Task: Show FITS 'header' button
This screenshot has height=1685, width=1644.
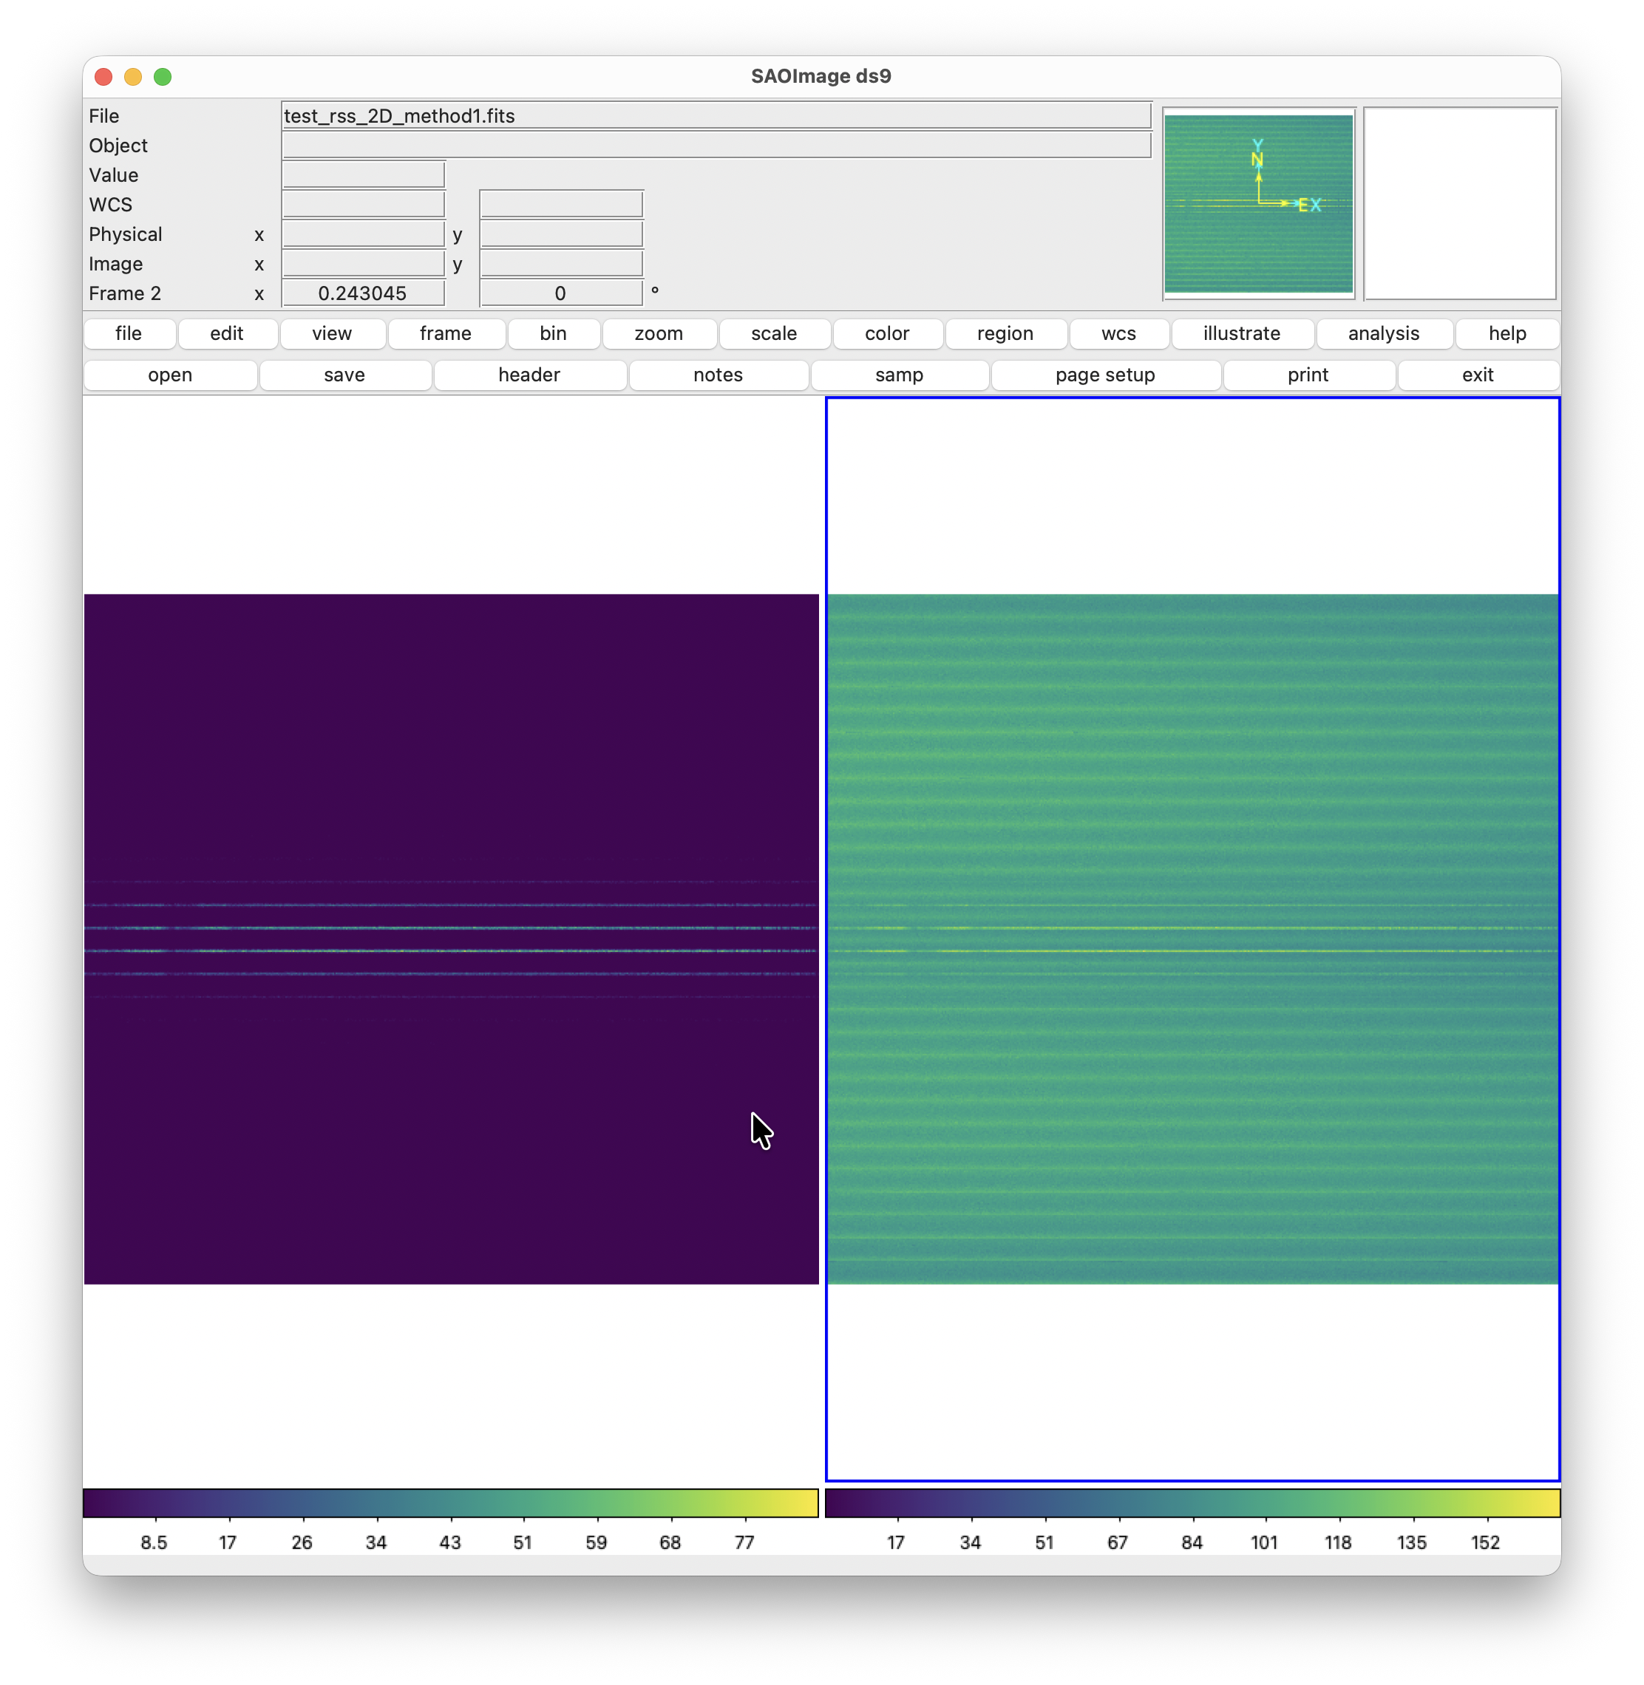Action: pos(529,375)
